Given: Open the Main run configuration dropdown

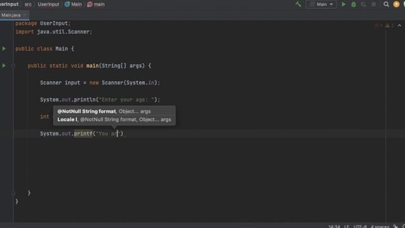Looking at the screenshot, I should 321,4.
